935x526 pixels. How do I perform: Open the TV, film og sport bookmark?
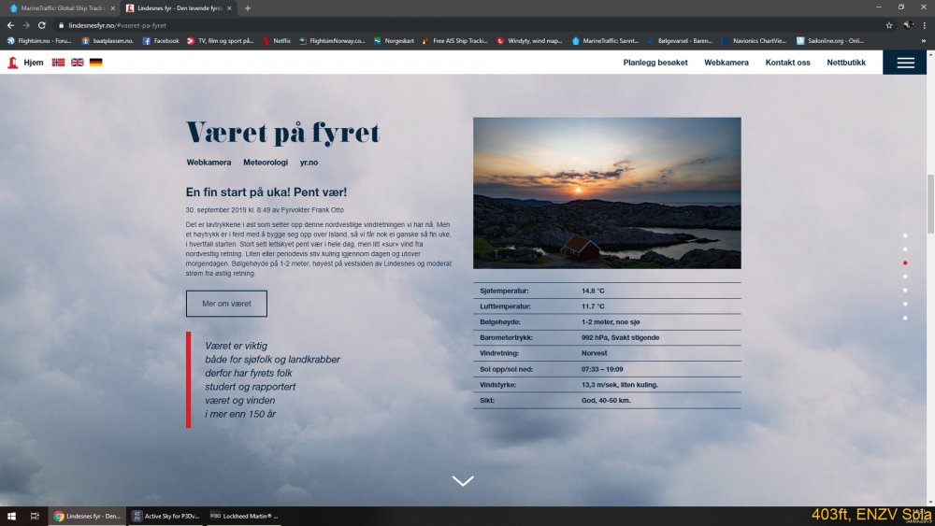[220, 41]
